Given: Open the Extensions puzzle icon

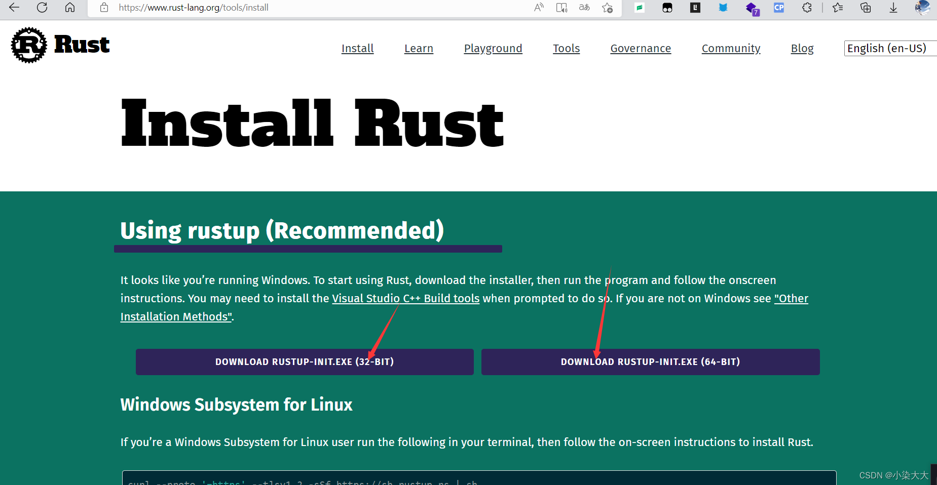Looking at the screenshot, I should (807, 8).
